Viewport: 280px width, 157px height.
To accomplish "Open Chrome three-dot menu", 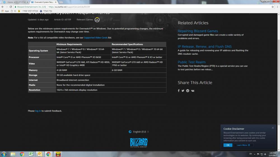I will click(x=277, y=7).
